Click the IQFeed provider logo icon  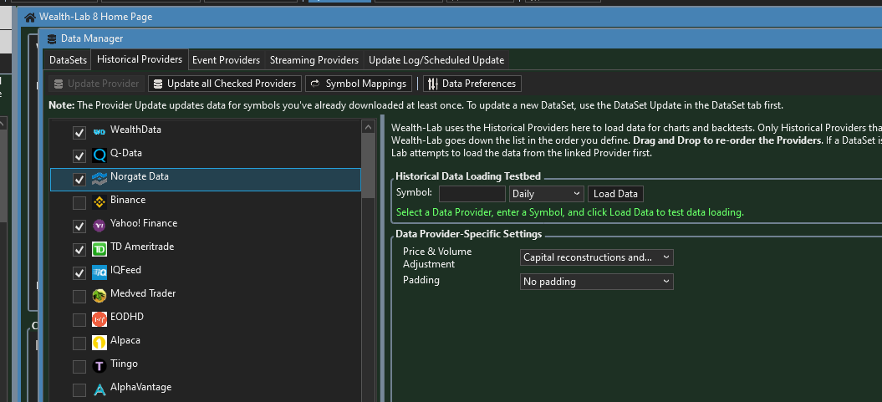click(99, 272)
